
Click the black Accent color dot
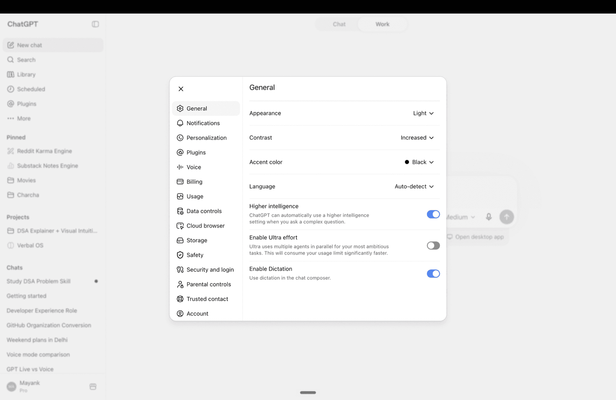pyautogui.click(x=407, y=162)
